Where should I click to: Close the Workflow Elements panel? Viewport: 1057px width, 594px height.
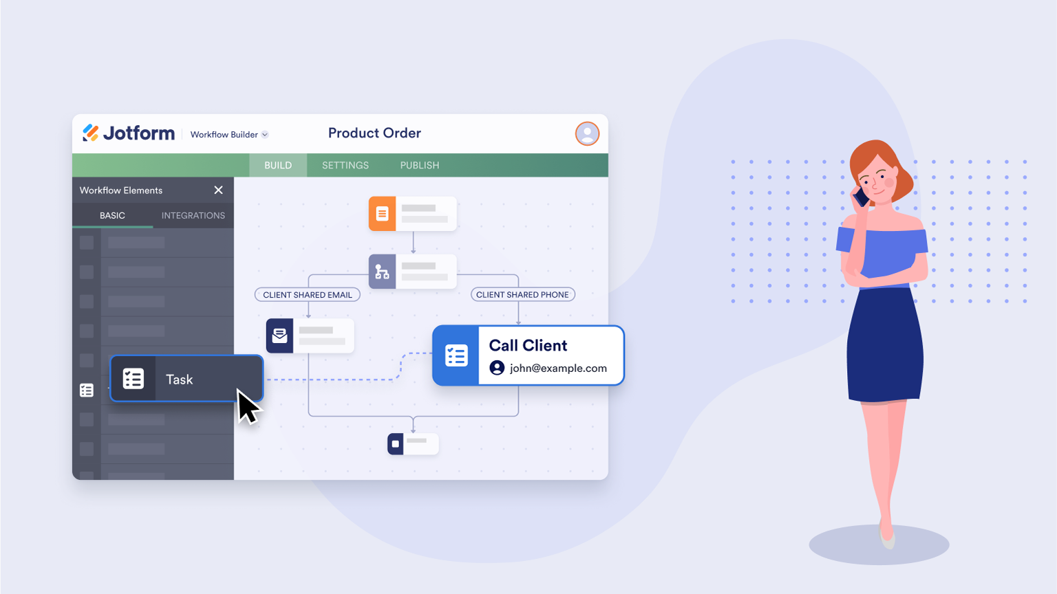(x=218, y=190)
